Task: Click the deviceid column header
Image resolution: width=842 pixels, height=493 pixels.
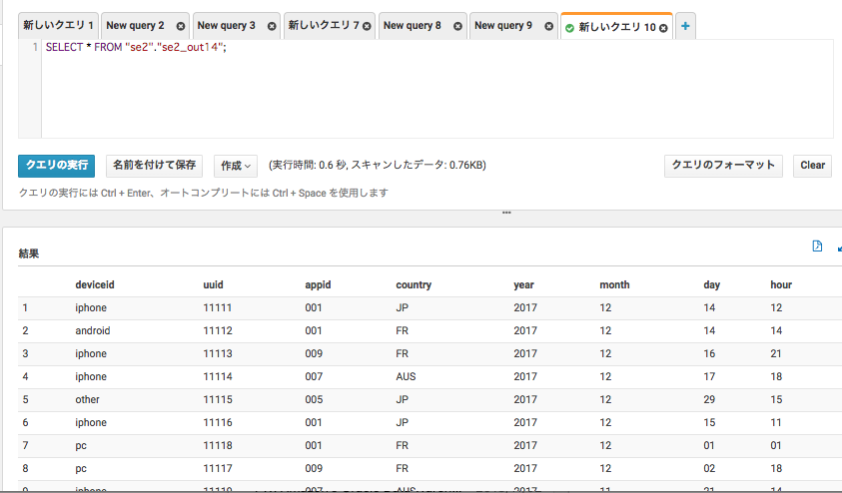Action: click(x=95, y=284)
